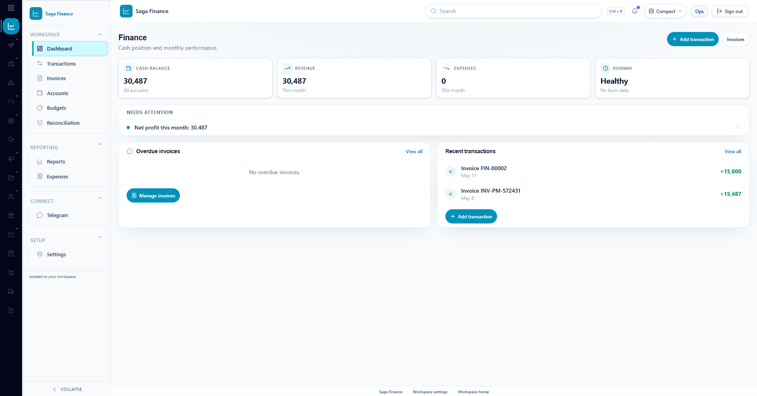Open Telegram in the sidebar
Screen dimensions: 757x396
(x=70, y=215)
